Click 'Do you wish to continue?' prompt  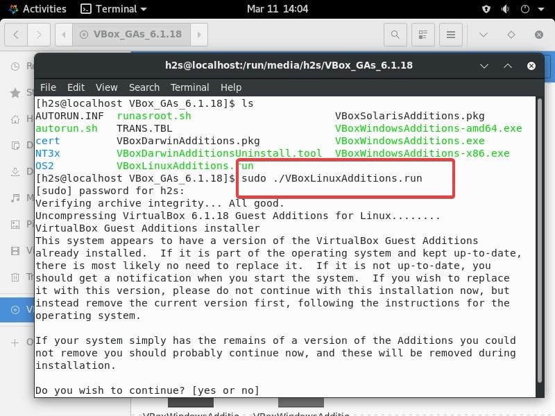point(110,390)
